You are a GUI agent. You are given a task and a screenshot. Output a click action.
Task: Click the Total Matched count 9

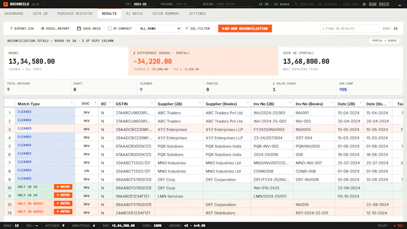point(8,90)
